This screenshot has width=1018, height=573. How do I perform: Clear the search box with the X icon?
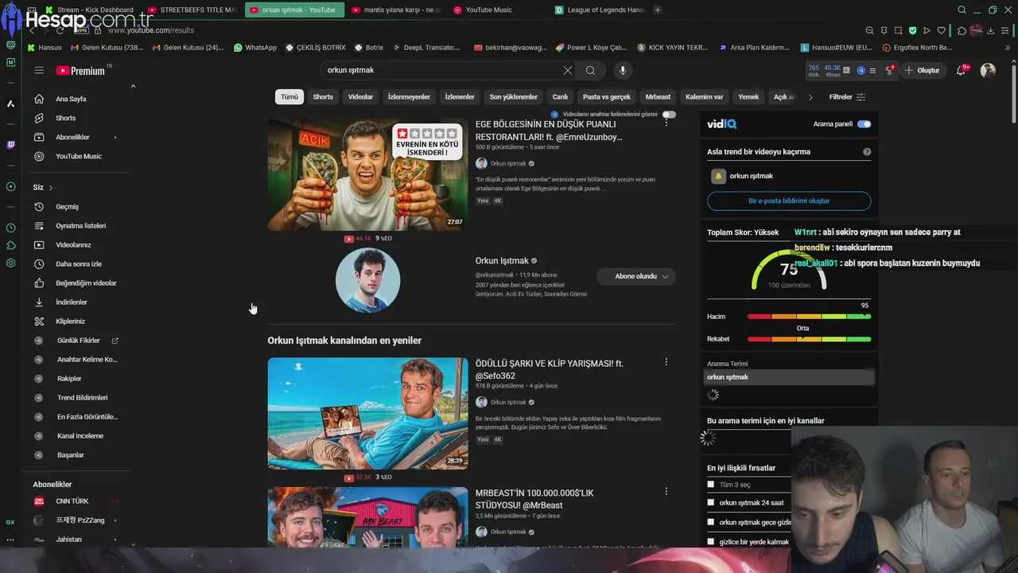(x=567, y=70)
